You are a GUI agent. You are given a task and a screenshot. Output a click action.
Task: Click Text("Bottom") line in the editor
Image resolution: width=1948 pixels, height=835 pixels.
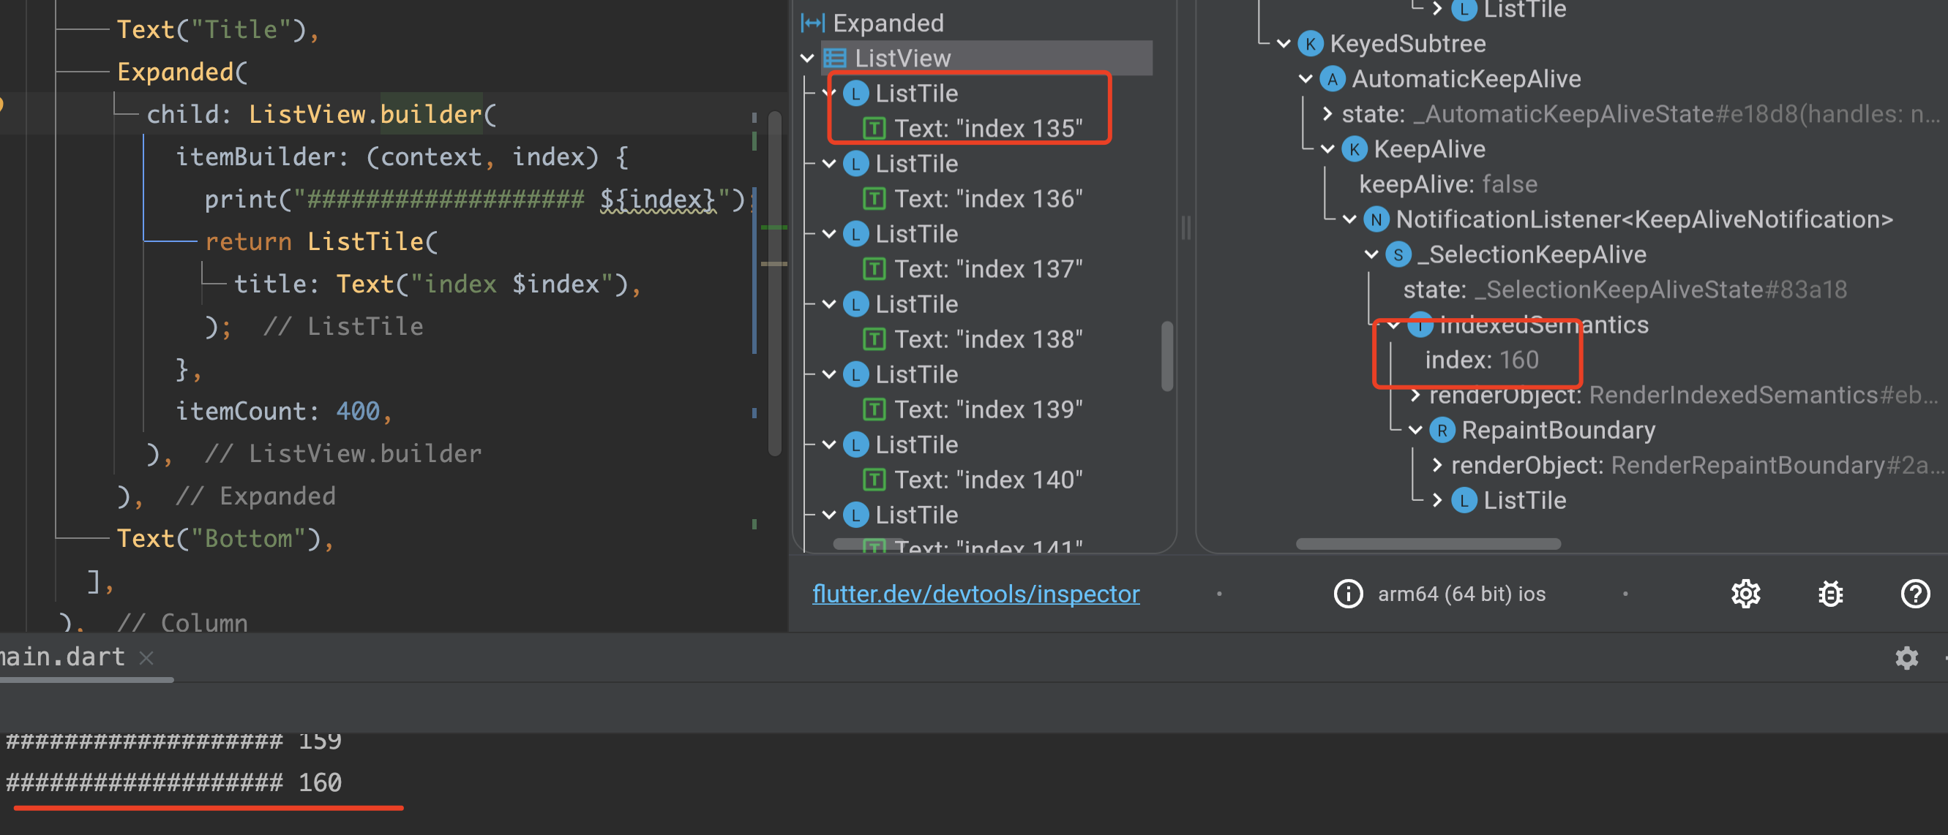[x=225, y=539]
